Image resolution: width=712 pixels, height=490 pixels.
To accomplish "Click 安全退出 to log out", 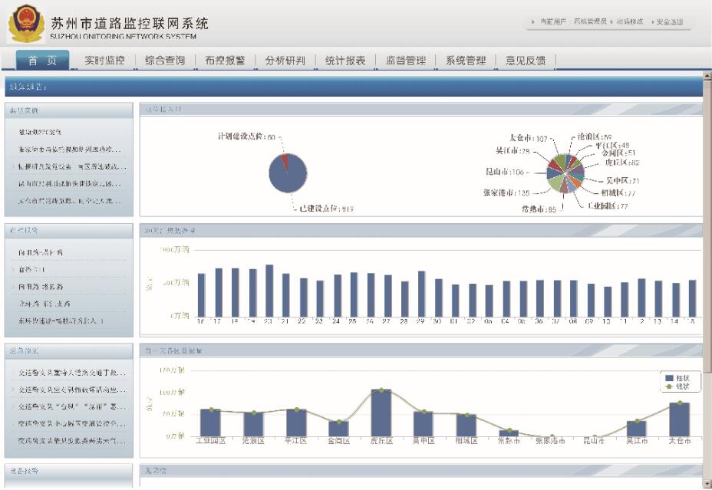I will pyautogui.click(x=669, y=22).
